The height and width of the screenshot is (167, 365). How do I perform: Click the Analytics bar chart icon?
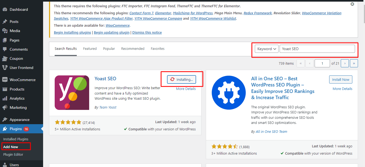click(5, 98)
